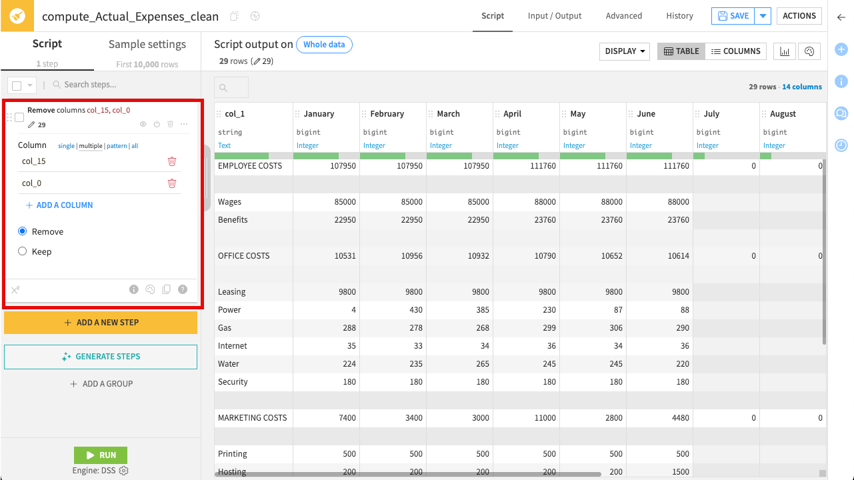The width and height of the screenshot is (854, 480).
Task: Click the 14 columns link
Action: pos(802,87)
